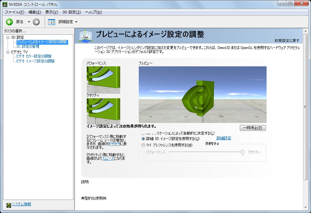311x213 pixels.
Task: Open the 表示(V) menu
Action: 51,12
